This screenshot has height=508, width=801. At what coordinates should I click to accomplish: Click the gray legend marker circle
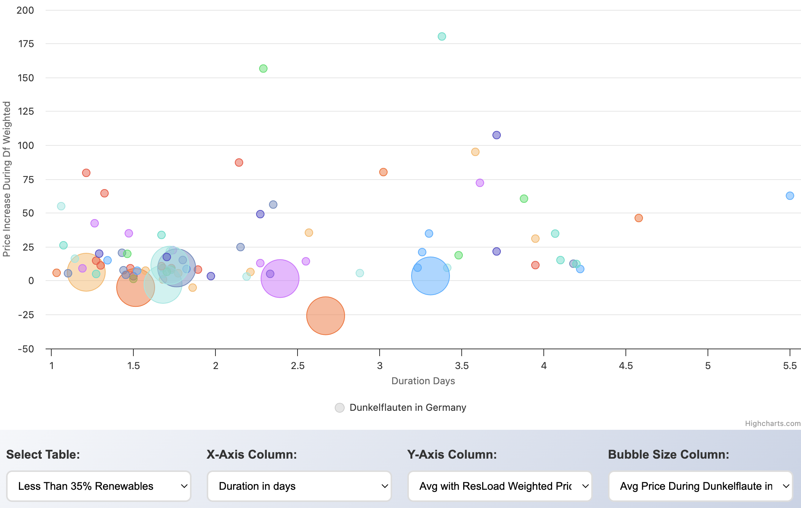coord(340,408)
